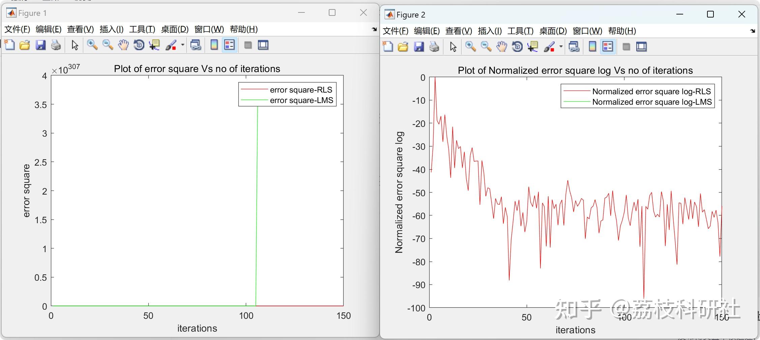Image resolution: width=760 pixels, height=340 pixels.
Task: Click Print icon in Figure 1 toolbar
Action: 56,45
